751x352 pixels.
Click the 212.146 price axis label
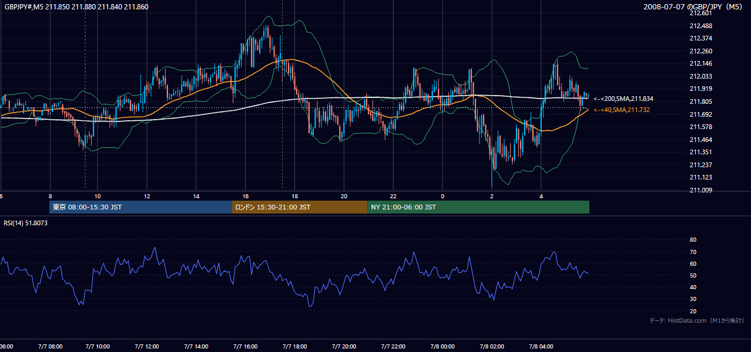point(700,63)
